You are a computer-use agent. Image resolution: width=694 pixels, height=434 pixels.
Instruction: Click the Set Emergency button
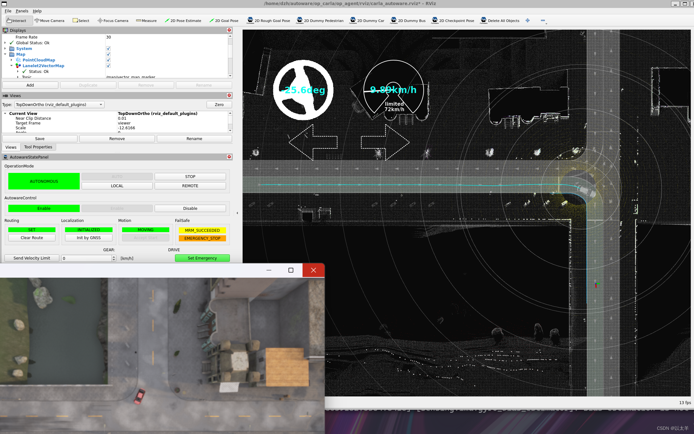[x=202, y=258]
